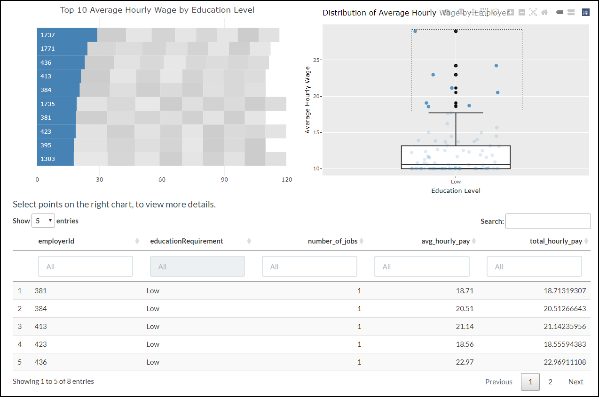Image resolution: width=599 pixels, height=397 pixels.
Task: Sort by the number_of_jobs column header
Action: click(332, 241)
